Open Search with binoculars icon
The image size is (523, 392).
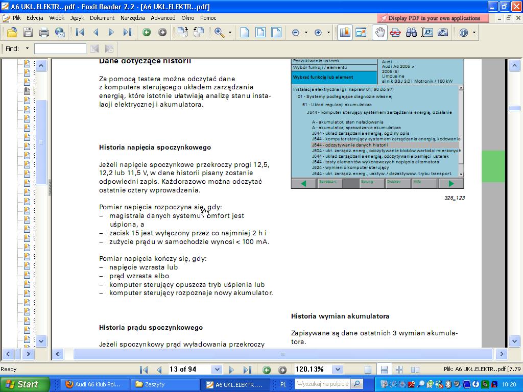point(411,32)
